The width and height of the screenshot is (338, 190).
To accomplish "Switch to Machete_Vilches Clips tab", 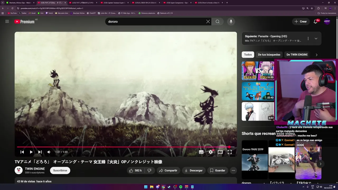I will pos(20,3).
